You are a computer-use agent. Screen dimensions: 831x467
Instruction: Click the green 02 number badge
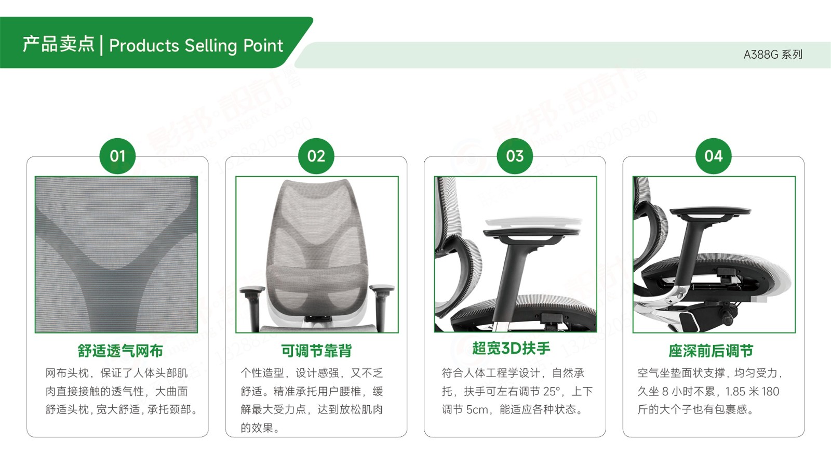316,156
